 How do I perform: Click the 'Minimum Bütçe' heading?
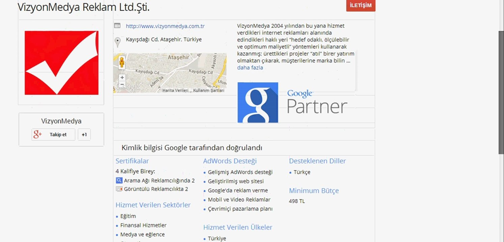(x=314, y=191)
